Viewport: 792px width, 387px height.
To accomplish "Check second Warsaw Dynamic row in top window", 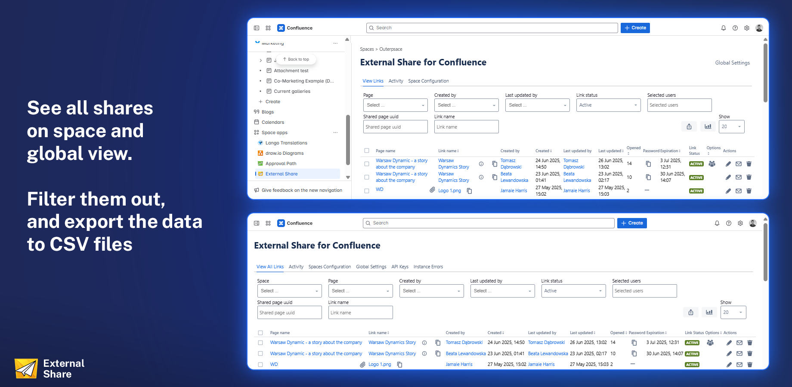I will pos(367,177).
